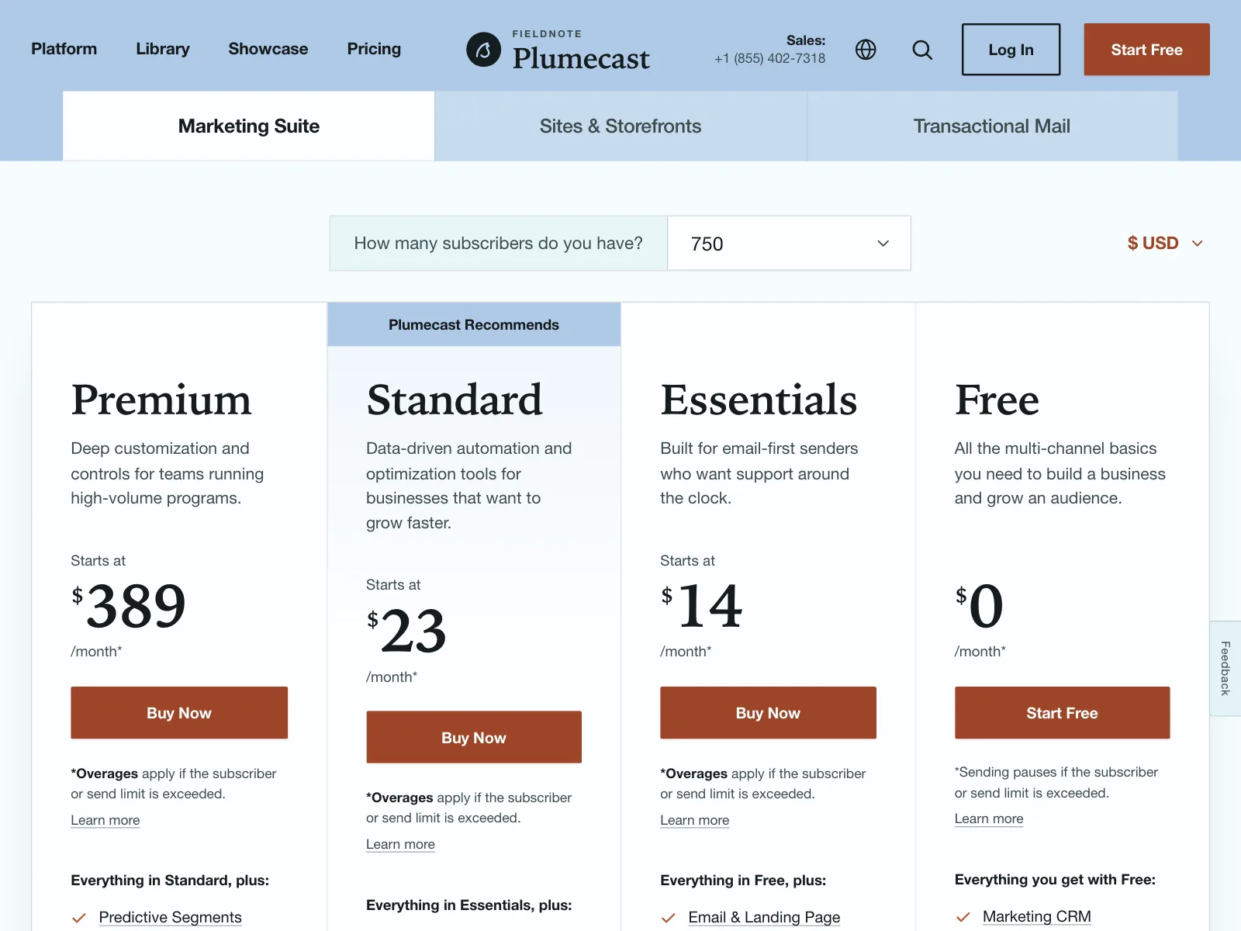This screenshot has width=1241, height=931.
Task: Click the Plumecast Recommends banner
Action: pyautogui.click(x=474, y=324)
